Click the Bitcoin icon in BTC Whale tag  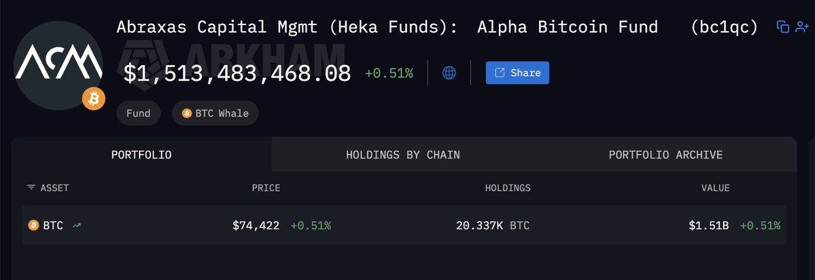click(x=186, y=114)
